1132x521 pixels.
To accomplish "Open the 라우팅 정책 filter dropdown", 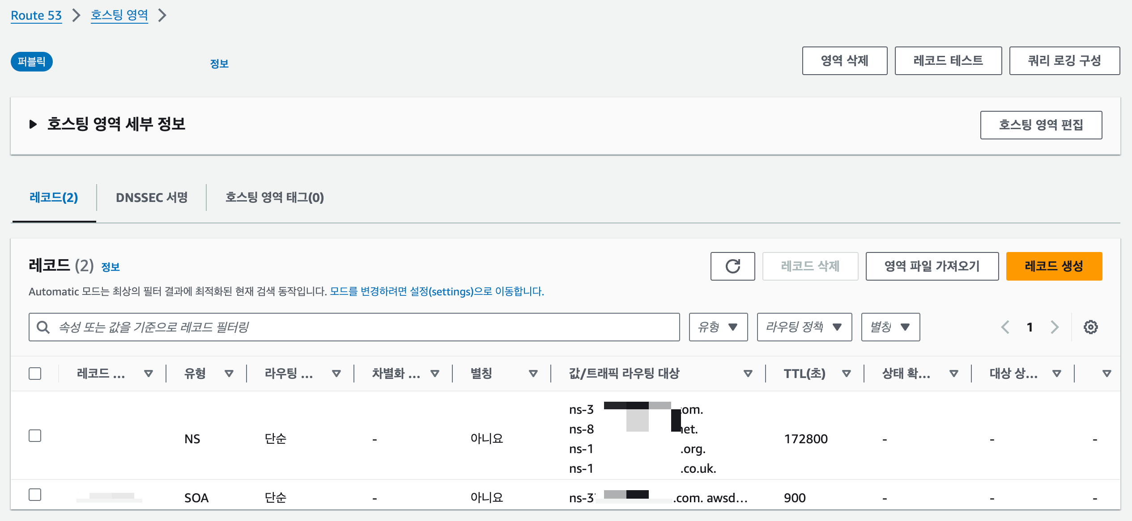I will click(x=804, y=327).
